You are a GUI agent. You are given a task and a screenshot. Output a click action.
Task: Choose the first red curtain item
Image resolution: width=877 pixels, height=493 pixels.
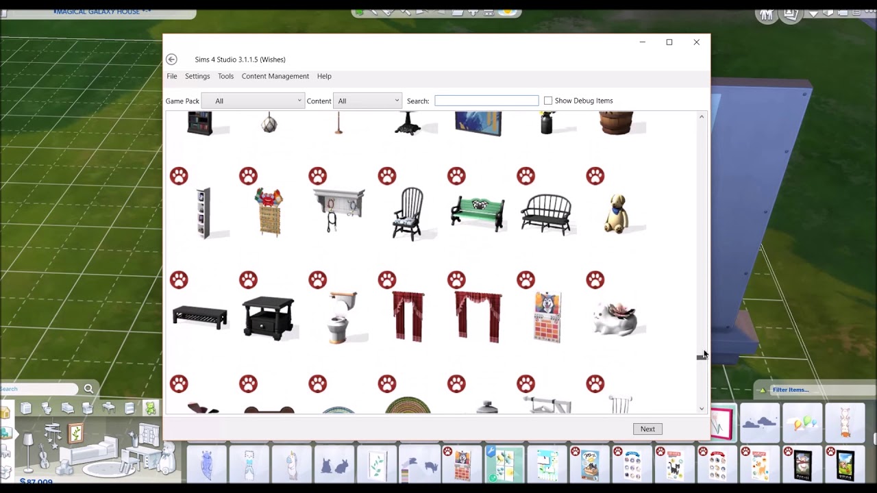pyautogui.click(x=408, y=316)
